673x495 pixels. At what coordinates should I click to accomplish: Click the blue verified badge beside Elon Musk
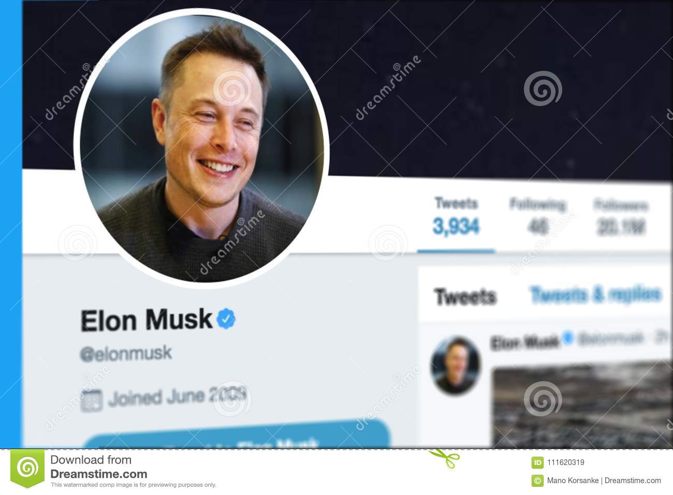tap(225, 319)
